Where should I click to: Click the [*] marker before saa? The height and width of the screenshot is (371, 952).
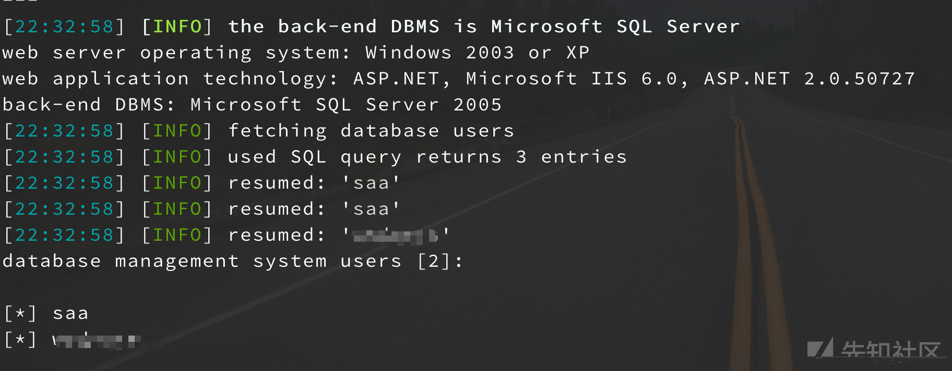click(20, 313)
